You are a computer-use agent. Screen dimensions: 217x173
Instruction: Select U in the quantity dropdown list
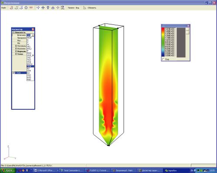click(31, 40)
